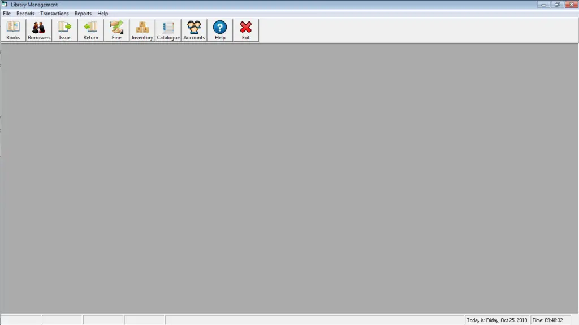Click the leftmost empty status bar panel
Screen dimensions: 579x325
[x=20, y=319]
